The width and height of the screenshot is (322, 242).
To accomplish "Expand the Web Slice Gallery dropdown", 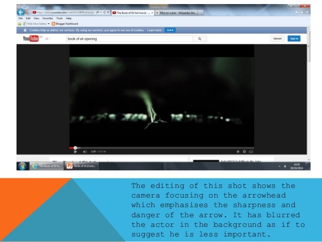I will pos(48,24).
